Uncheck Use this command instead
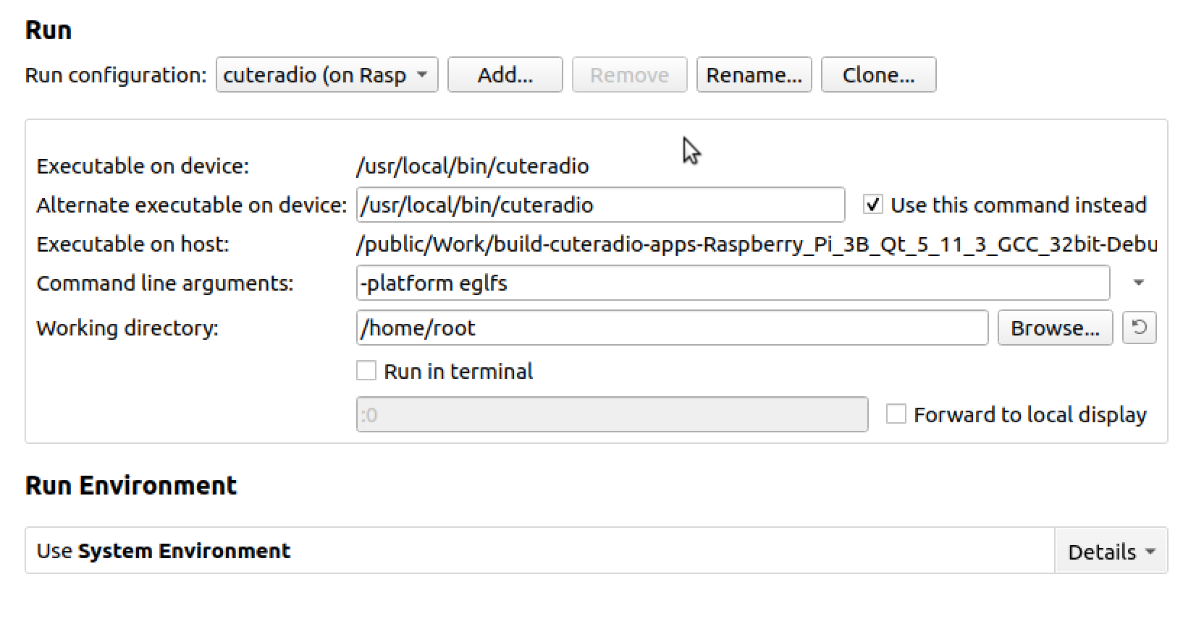The image size is (1183, 629). tap(873, 205)
